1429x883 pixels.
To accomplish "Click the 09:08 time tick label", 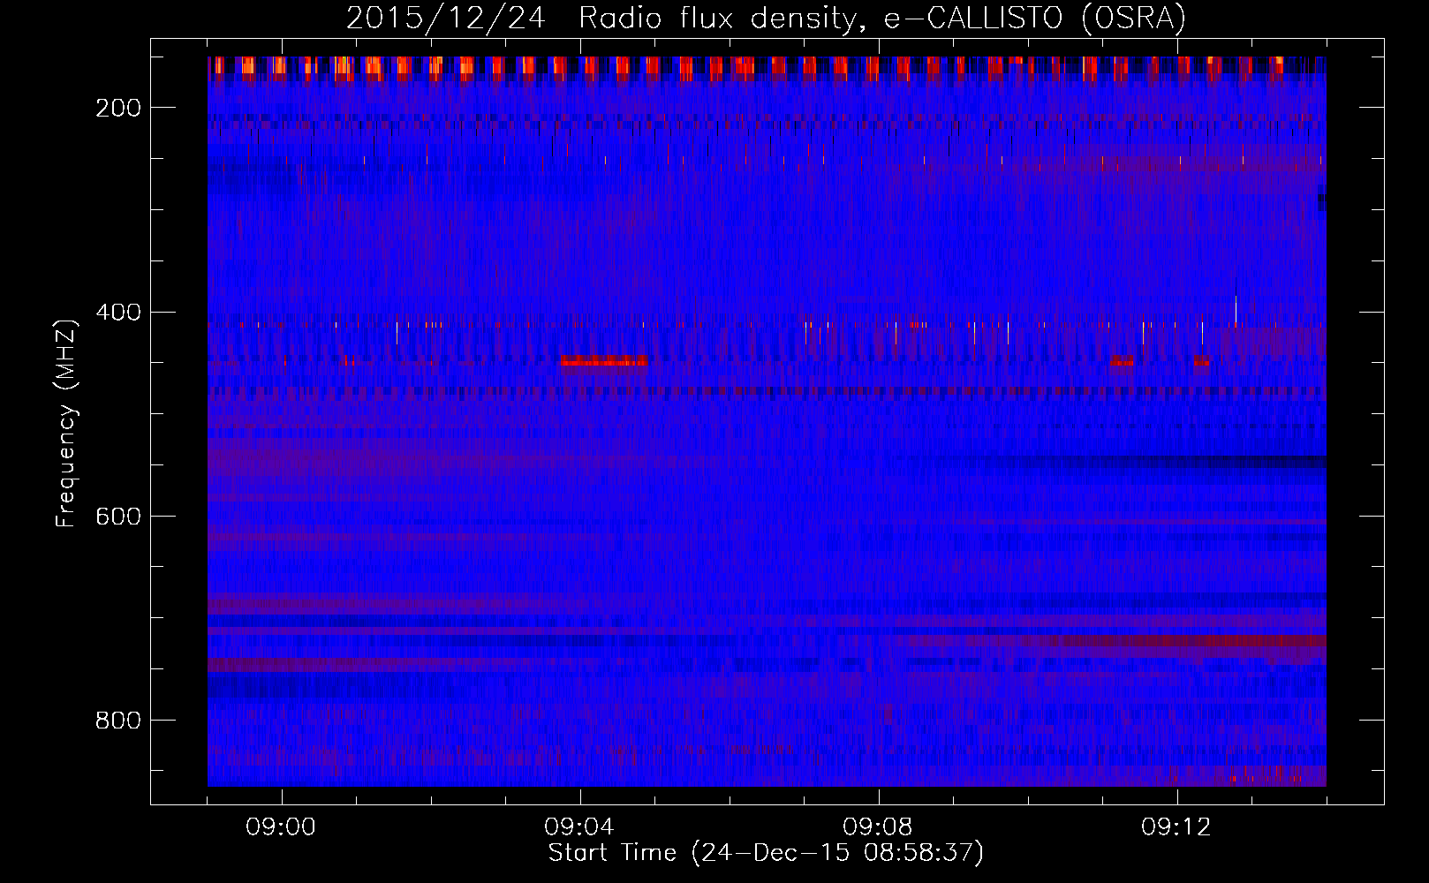I will click(x=879, y=827).
